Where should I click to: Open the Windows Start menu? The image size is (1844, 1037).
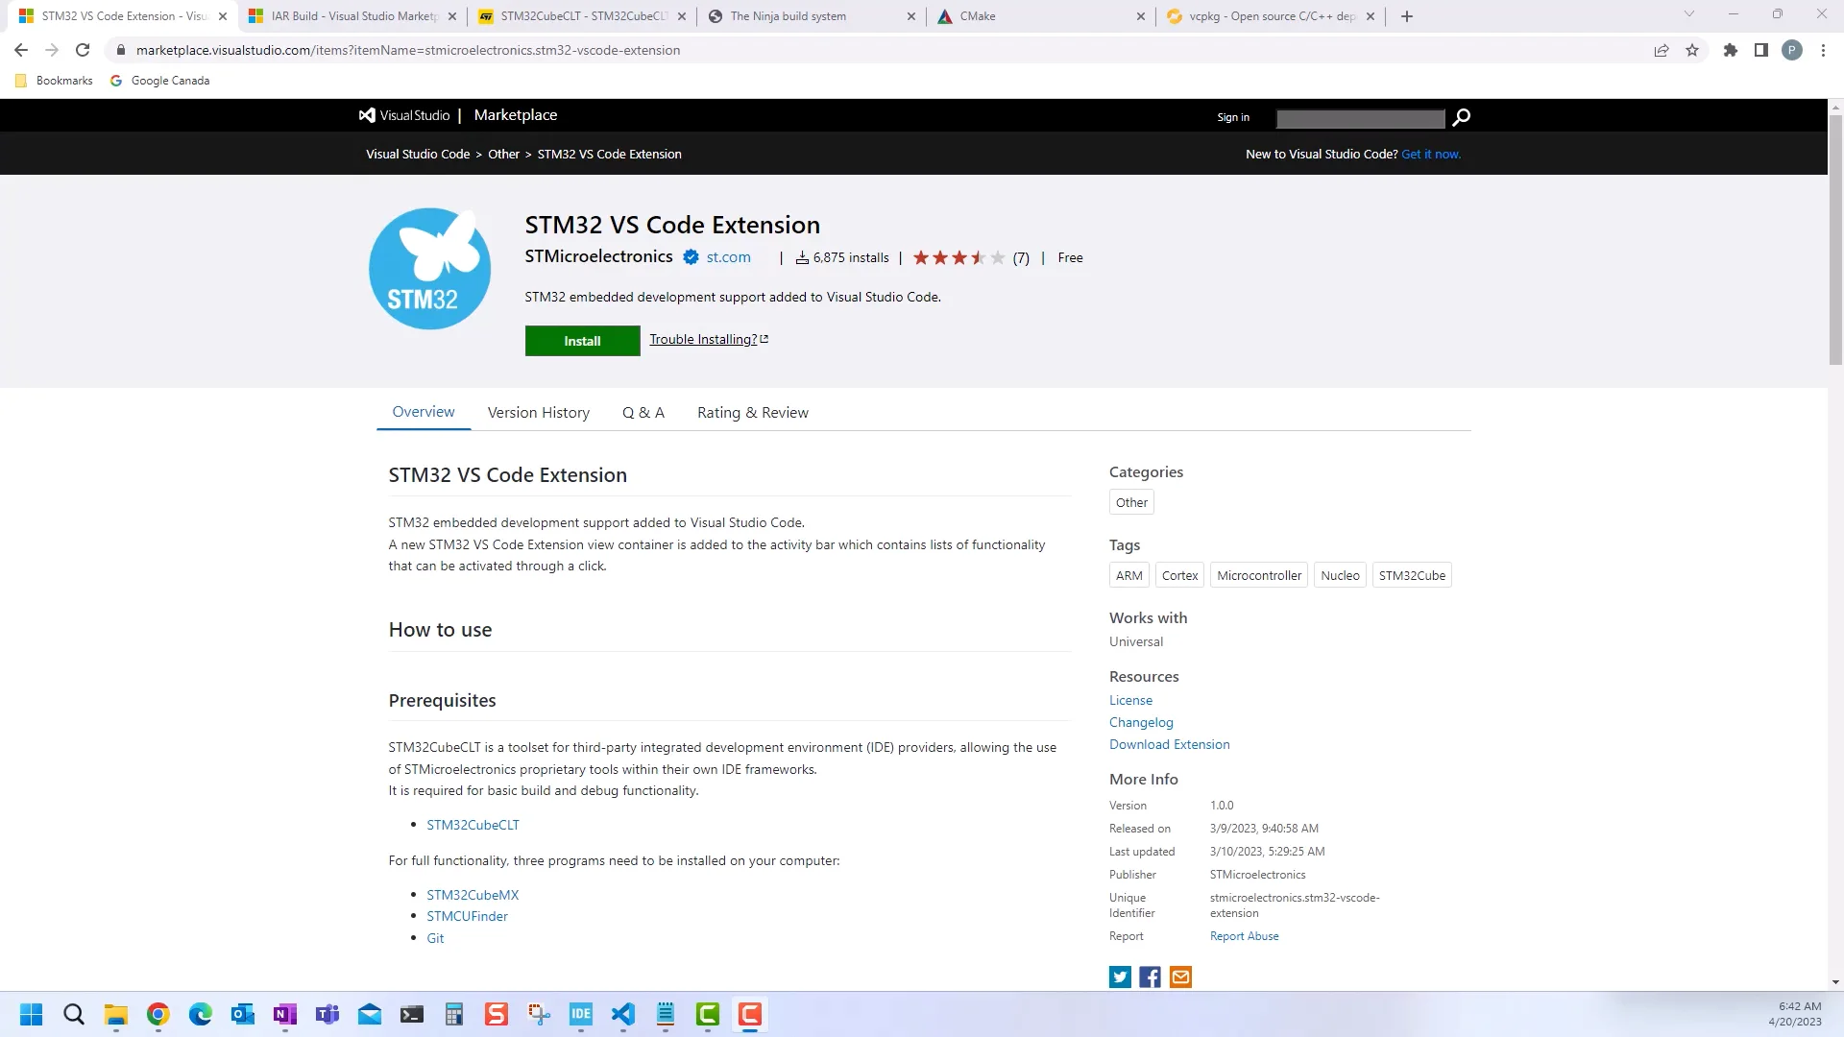(x=32, y=1015)
